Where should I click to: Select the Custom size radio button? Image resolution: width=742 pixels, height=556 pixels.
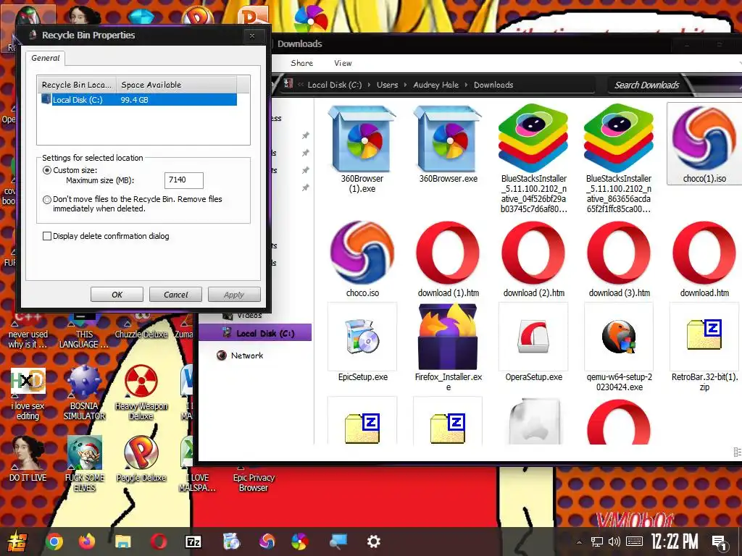click(x=47, y=170)
